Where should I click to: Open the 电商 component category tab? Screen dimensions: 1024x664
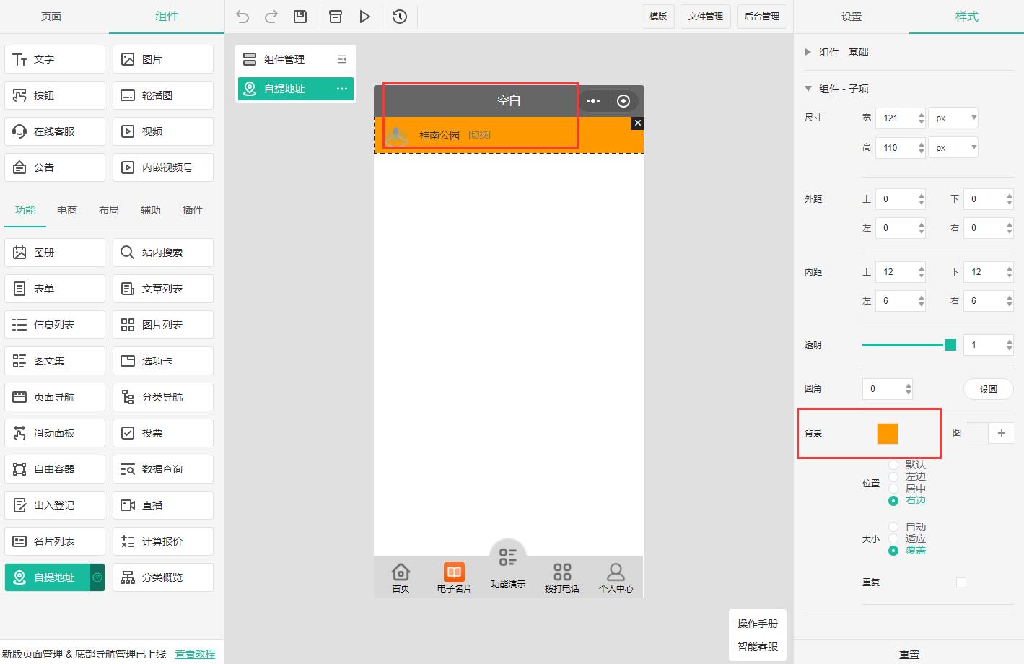(67, 210)
